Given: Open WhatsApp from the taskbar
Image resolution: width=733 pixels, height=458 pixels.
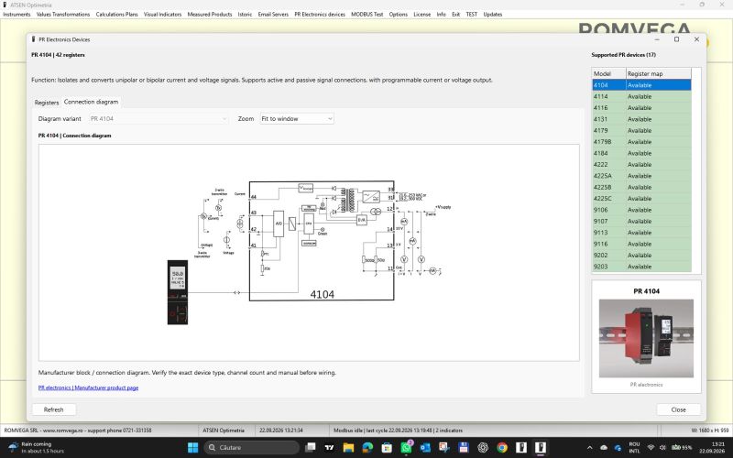Looking at the screenshot, I should (406, 448).
